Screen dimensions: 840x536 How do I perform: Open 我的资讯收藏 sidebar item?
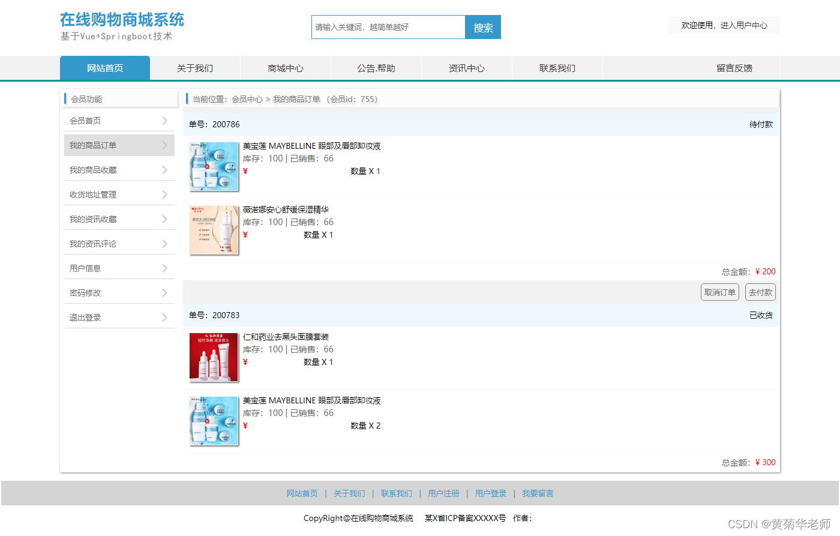pos(119,219)
